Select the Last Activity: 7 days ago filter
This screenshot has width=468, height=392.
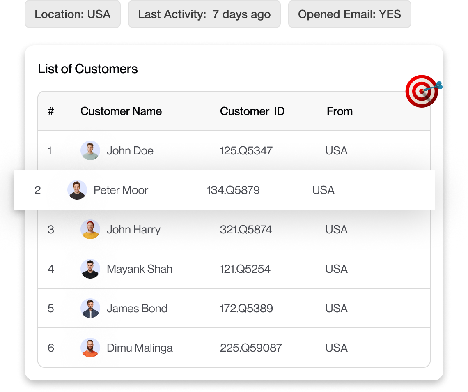point(204,14)
